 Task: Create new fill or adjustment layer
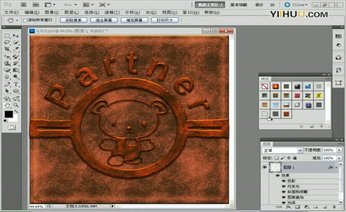pos(306,207)
